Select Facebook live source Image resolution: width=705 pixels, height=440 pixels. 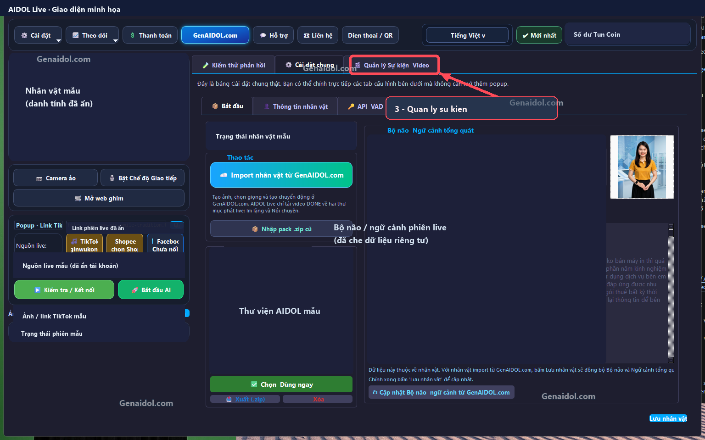click(165, 244)
